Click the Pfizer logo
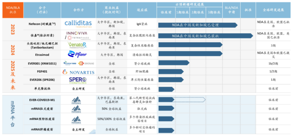 (78, 55)
